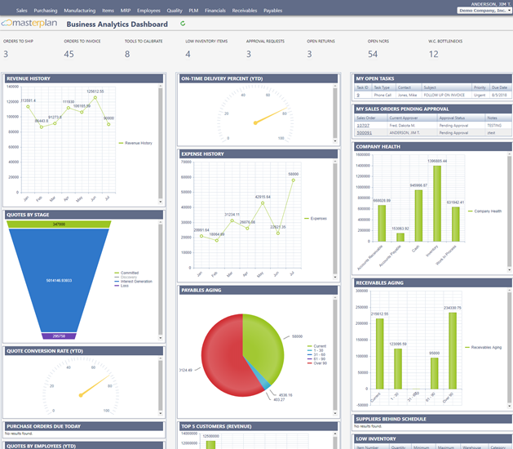The width and height of the screenshot is (513, 449).
Task: Click the Open NCRs count 54
Action: 373,55
